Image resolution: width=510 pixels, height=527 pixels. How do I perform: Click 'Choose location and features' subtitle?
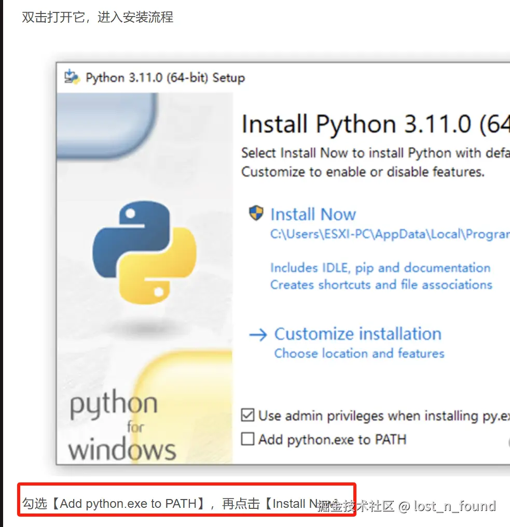tap(360, 353)
